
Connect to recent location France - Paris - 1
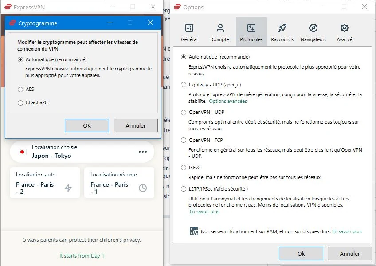point(119,183)
